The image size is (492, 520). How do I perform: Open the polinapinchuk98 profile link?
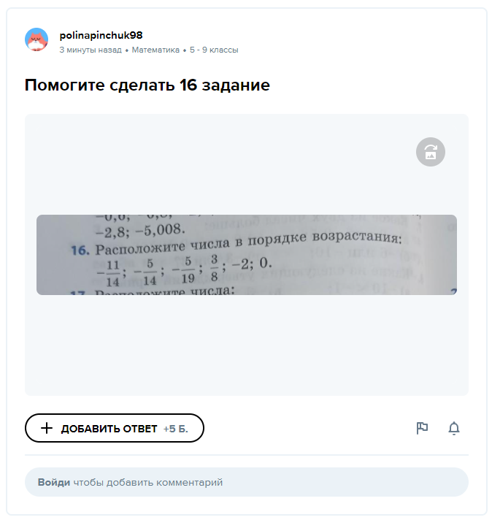tap(101, 35)
